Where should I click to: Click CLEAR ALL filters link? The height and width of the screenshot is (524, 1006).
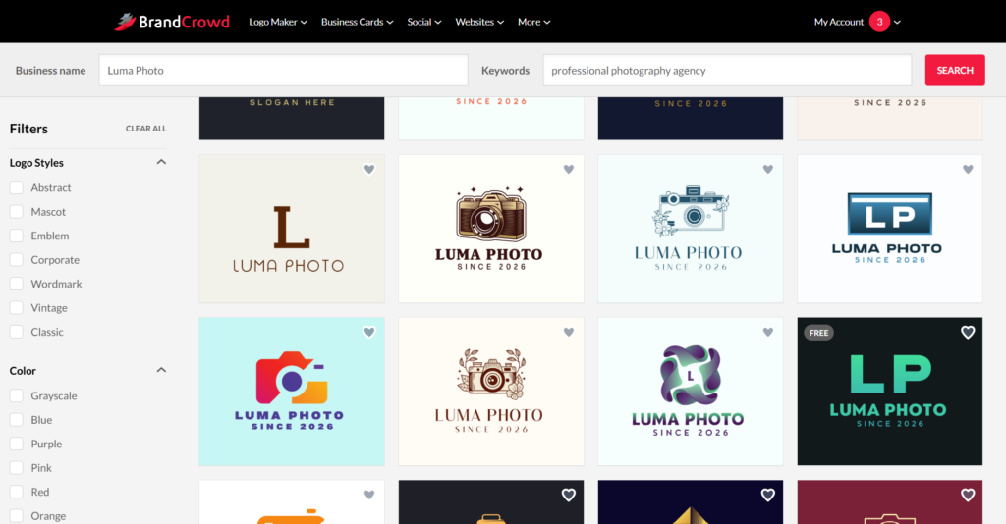click(145, 129)
